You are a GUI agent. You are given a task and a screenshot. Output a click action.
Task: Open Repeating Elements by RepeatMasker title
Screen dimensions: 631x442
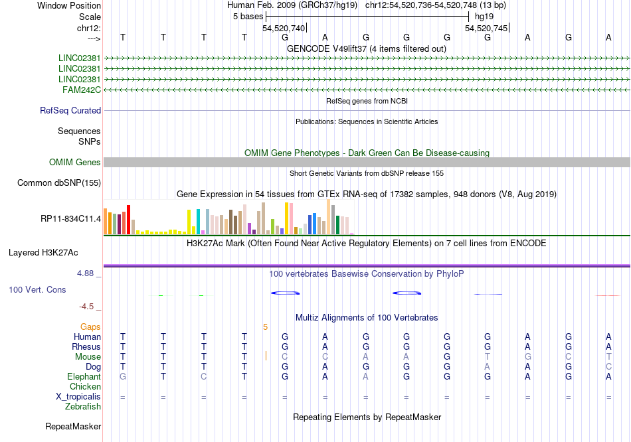(367, 417)
